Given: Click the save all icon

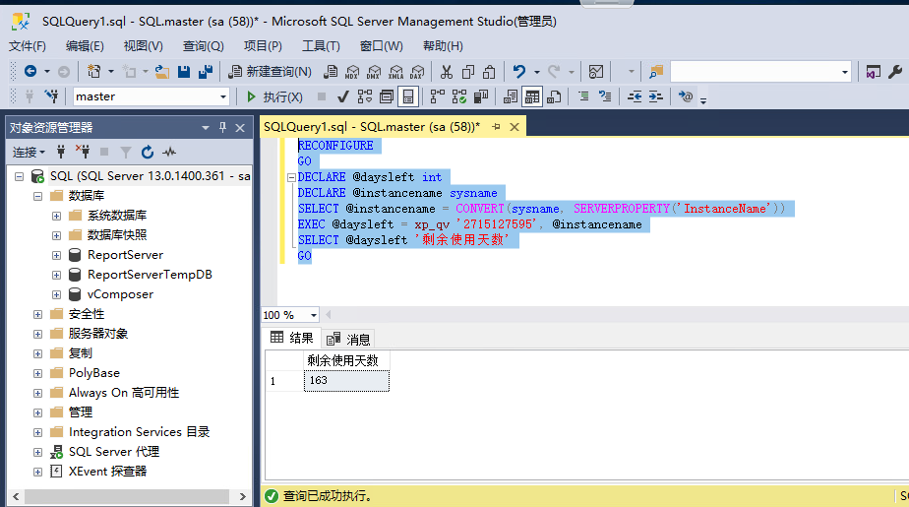Looking at the screenshot, I should point(206,72).
